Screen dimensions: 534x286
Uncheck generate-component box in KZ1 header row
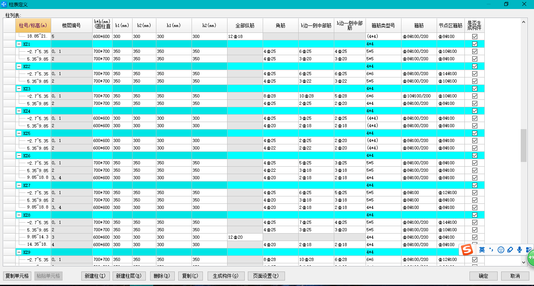[x=475, y=44]
